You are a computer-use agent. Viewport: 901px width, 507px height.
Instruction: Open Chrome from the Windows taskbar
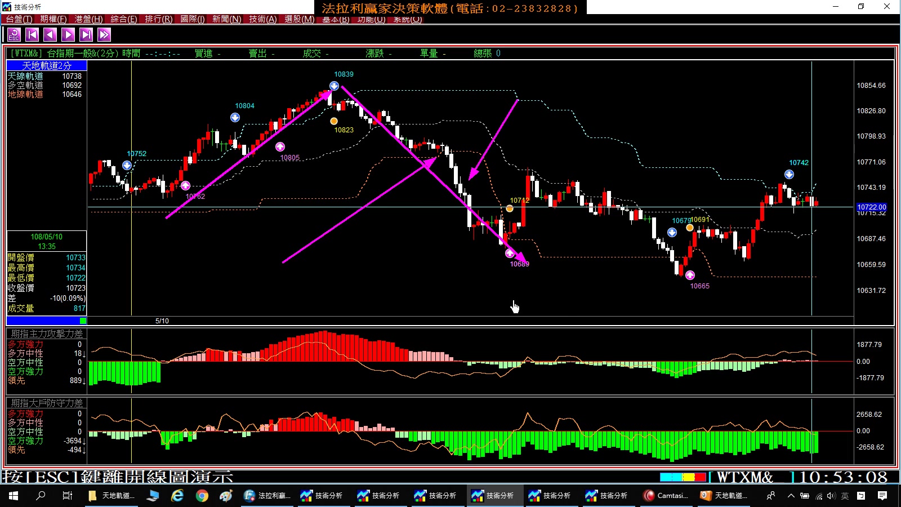coord(202,496)
